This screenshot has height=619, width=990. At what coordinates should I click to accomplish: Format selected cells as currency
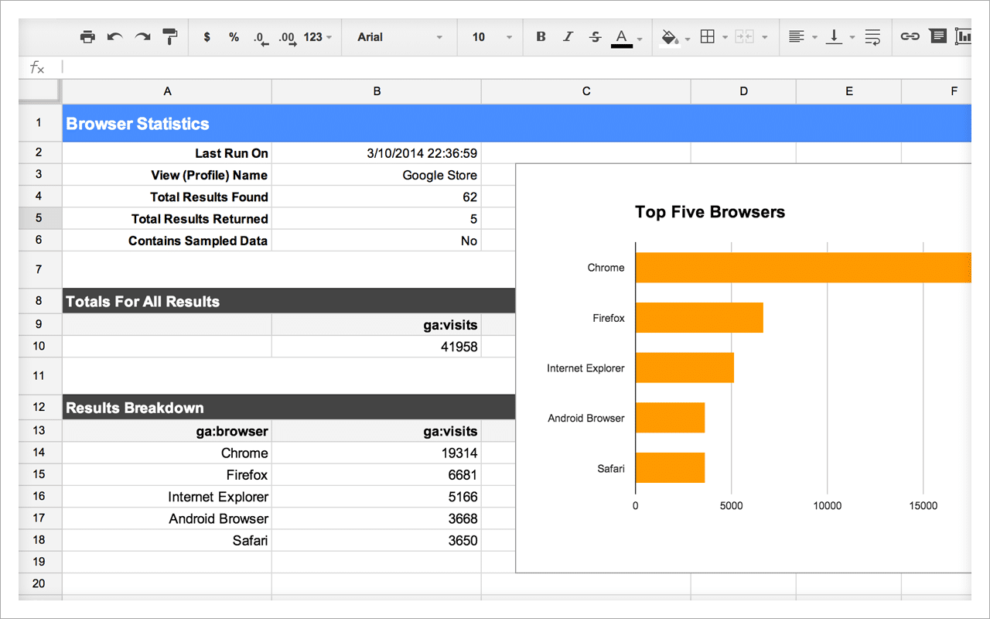click(x=206, y=36)
